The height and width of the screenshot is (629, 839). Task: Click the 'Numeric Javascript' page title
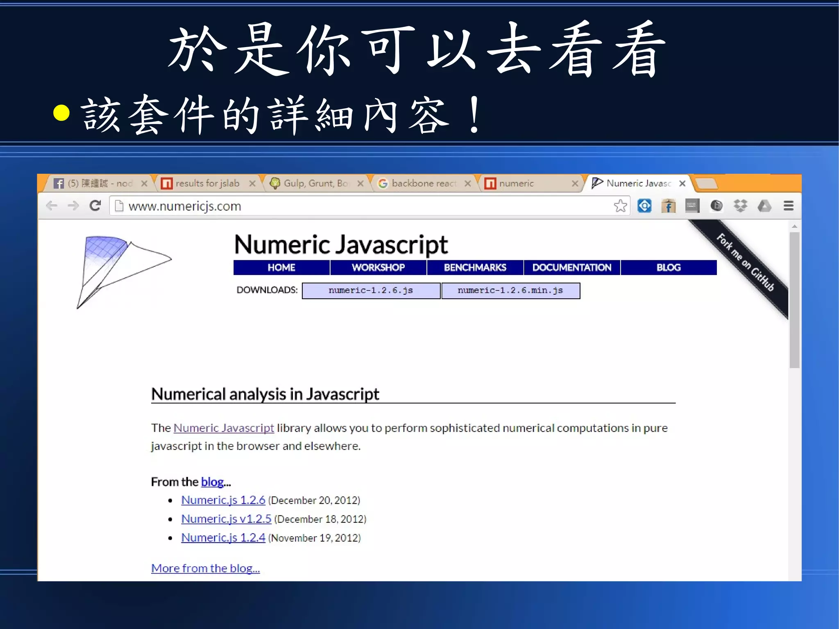pos(341,245)
